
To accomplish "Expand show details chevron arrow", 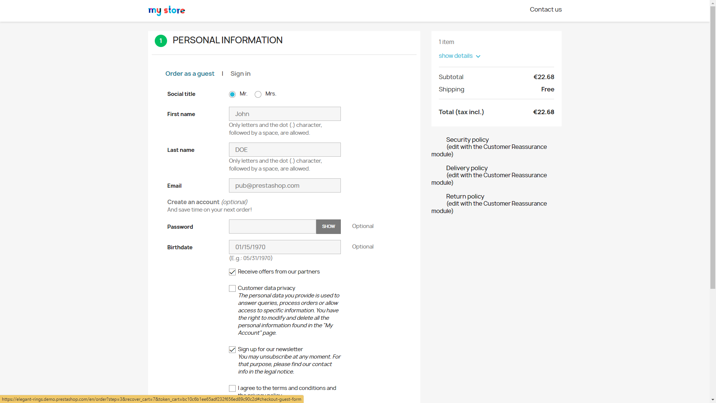I will pos(478,56).
